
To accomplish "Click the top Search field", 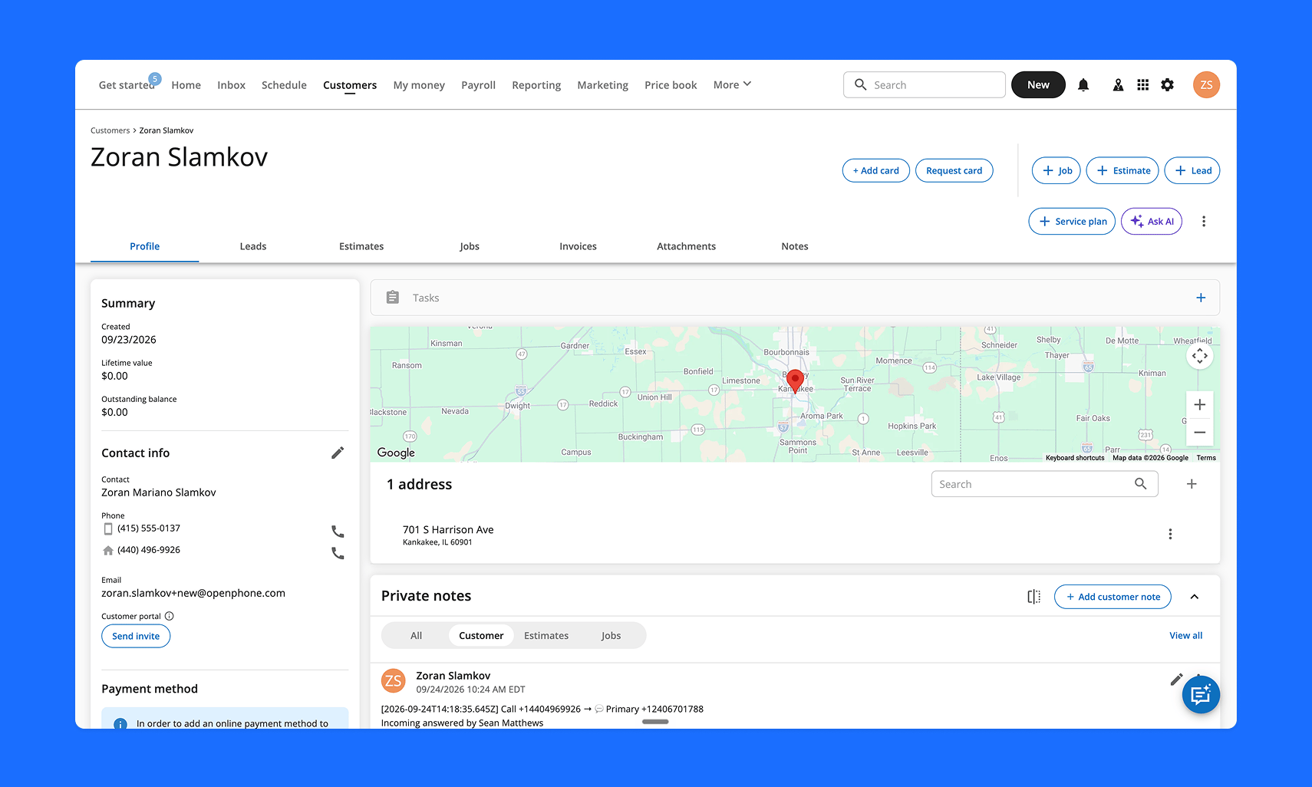I will coord(925,85).
